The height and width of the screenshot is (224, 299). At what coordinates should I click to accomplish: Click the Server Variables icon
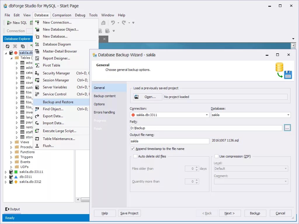coord(37,87)
